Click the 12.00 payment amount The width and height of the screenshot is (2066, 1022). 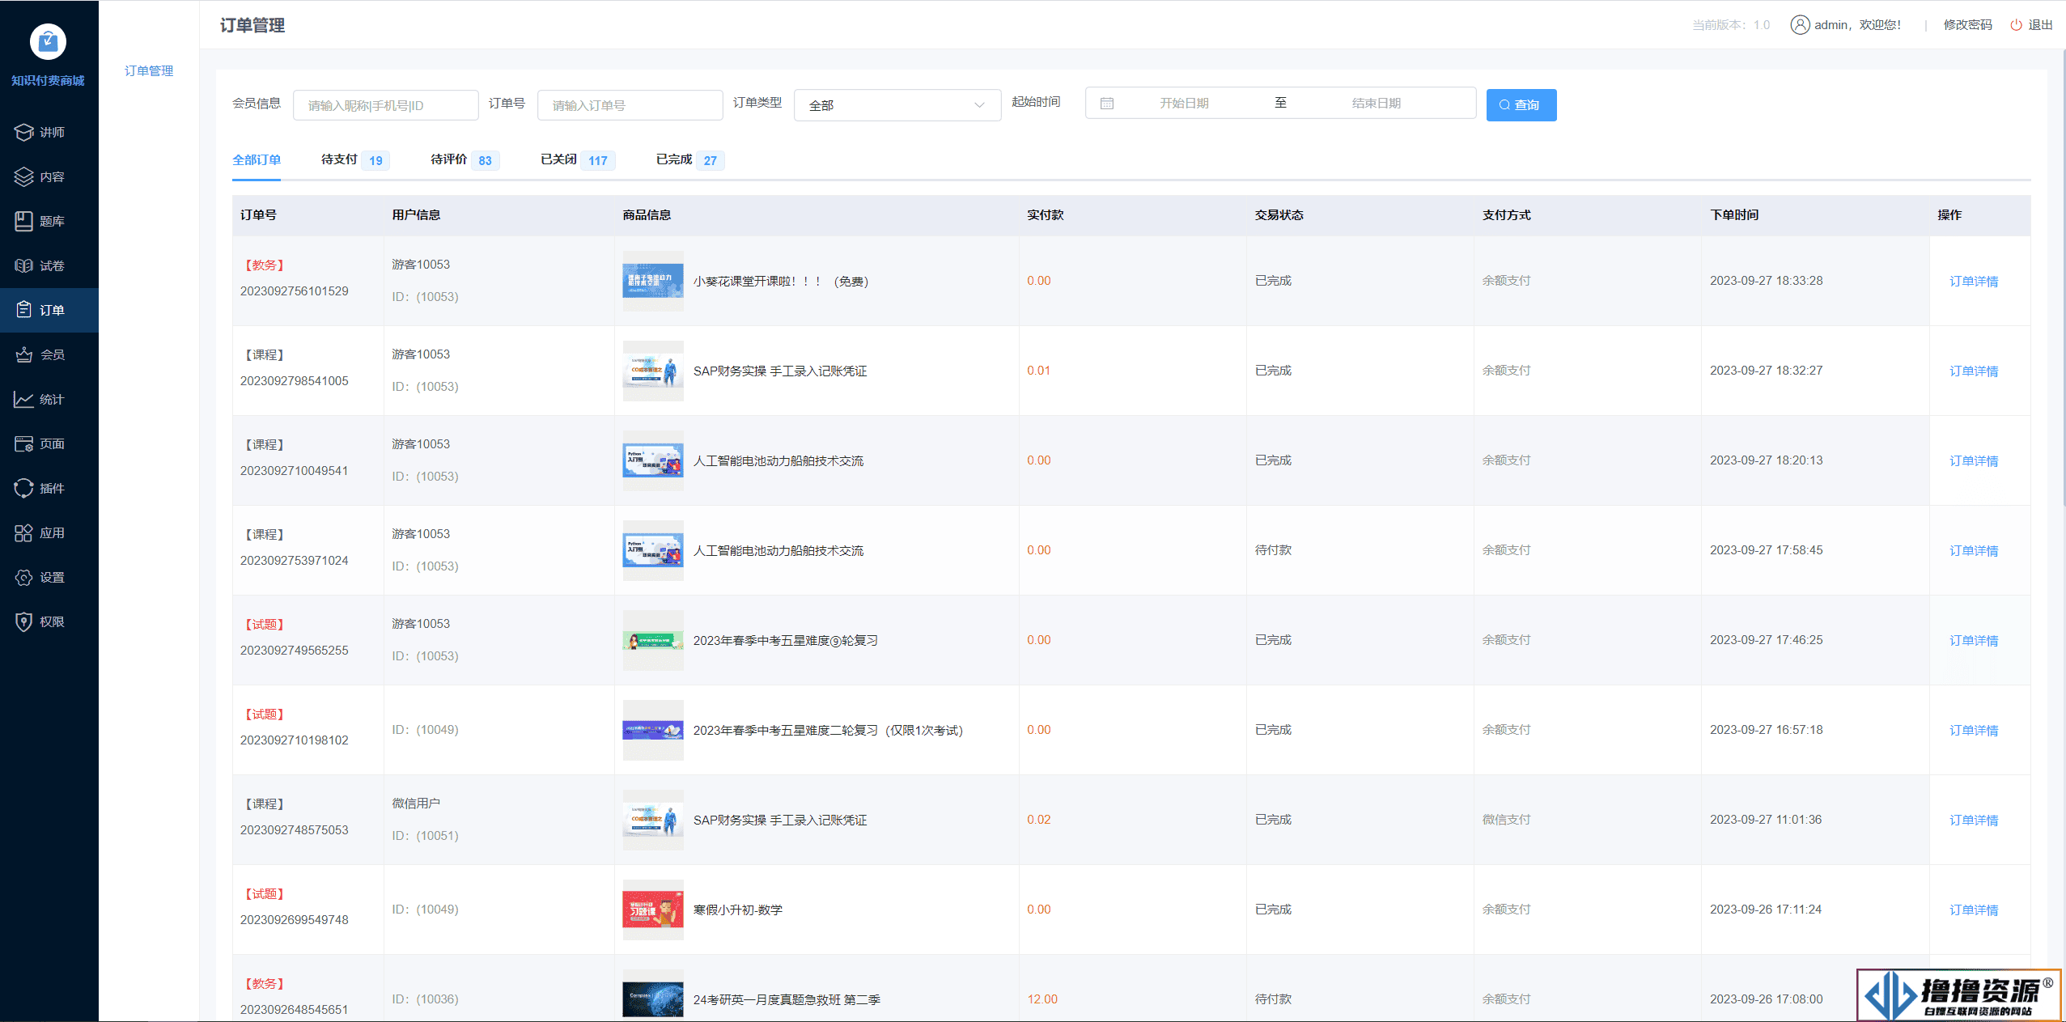[x=1042, y=999]
